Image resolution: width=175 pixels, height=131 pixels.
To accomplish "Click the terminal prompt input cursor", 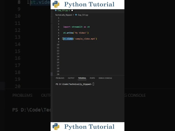I will [94, 84].
